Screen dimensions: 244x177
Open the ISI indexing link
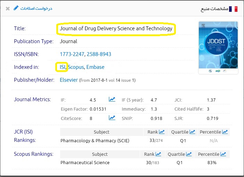(x=63, y=67)
